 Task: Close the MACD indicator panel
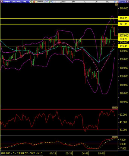coord(116,137)
